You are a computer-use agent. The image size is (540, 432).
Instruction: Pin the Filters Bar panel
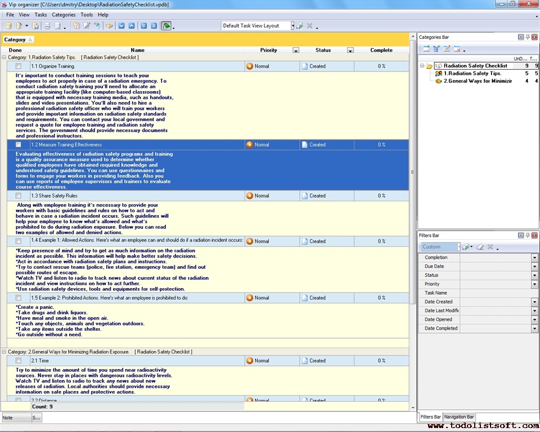pyautogui.click(x=528, y=235)
